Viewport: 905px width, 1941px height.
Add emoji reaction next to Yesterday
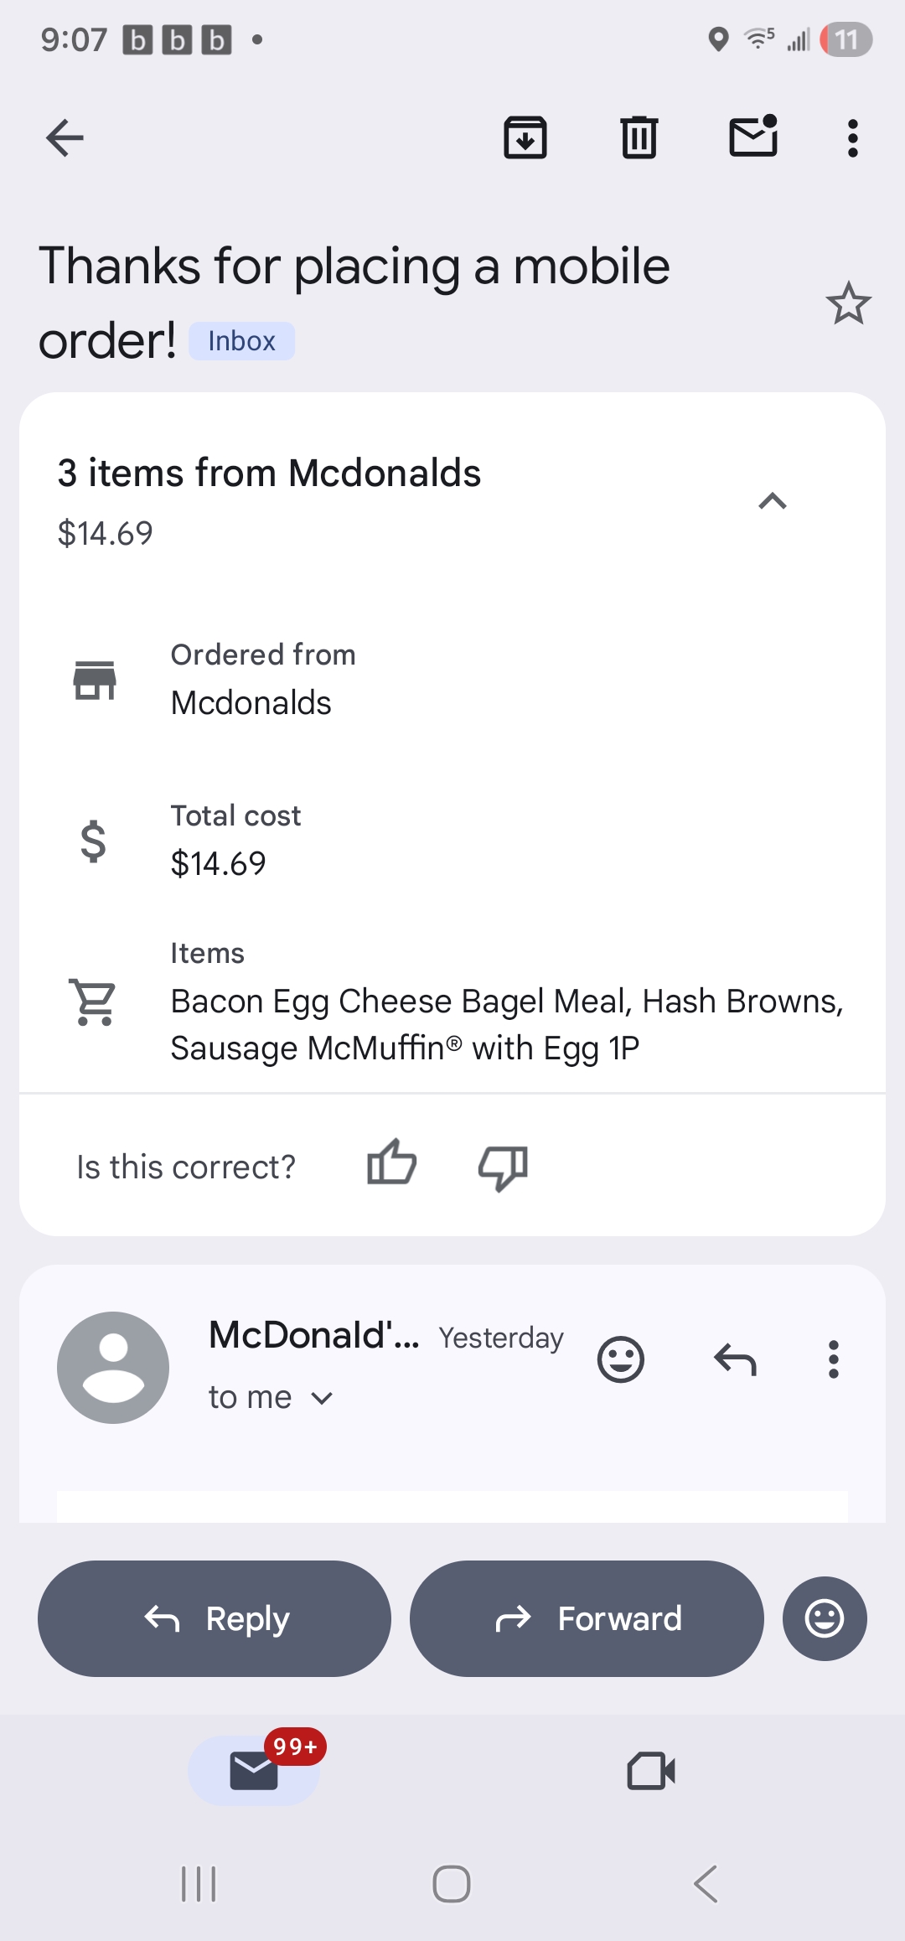(x=620, y=1359)
